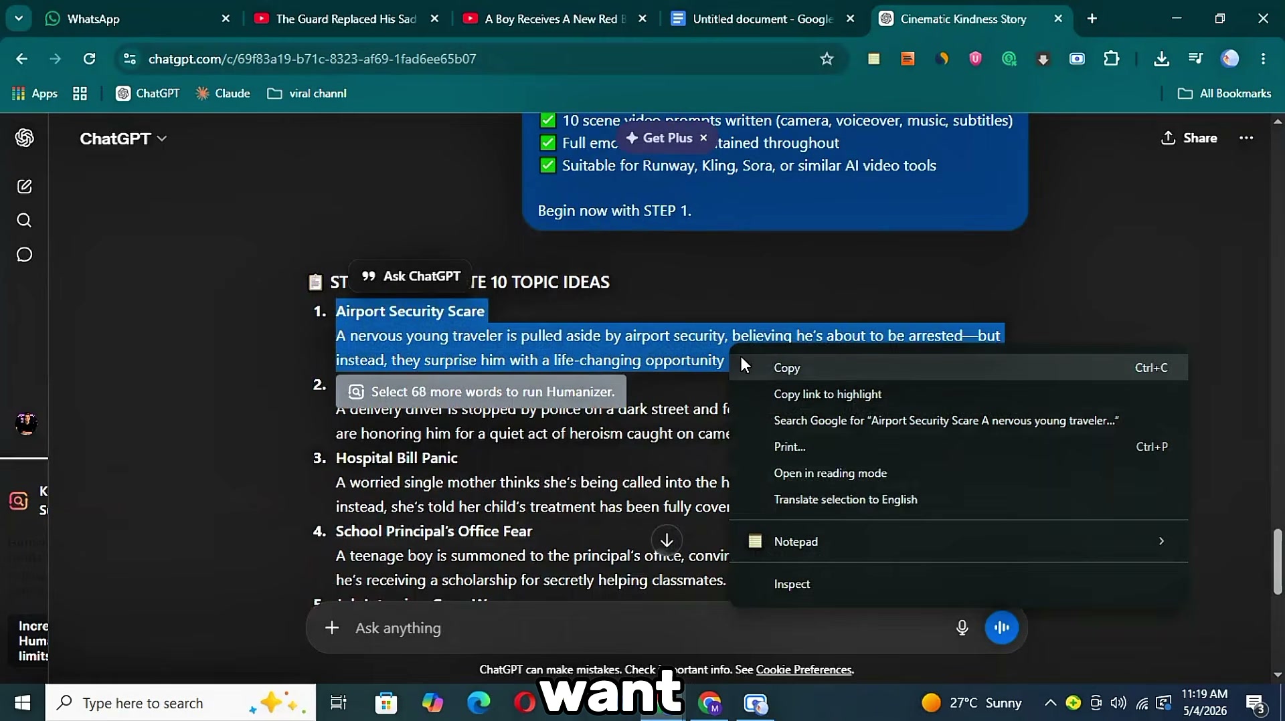Click the Share button

click(1189, 138)
